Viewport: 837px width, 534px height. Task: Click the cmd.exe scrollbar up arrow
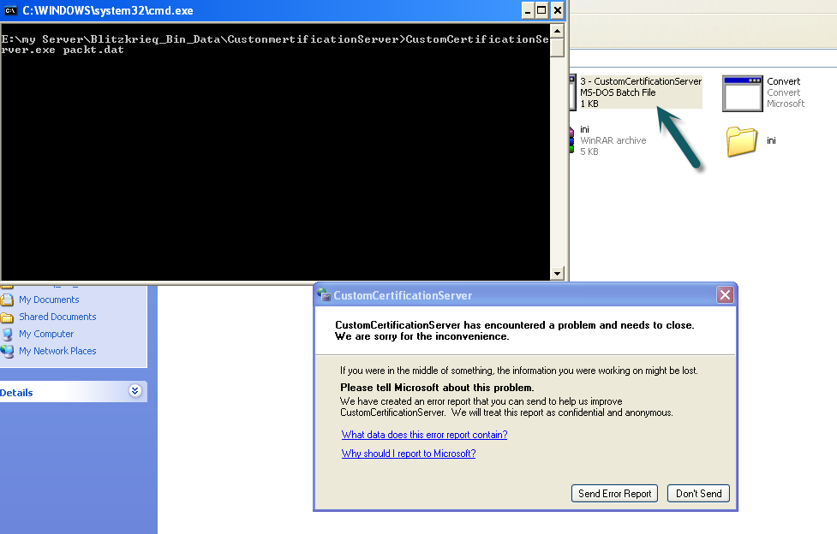[558, 31]
